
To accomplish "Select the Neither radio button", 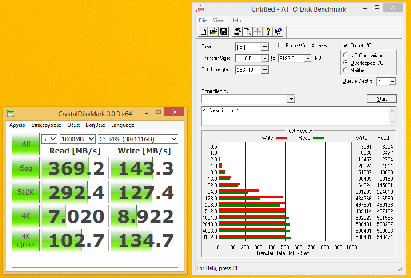I will [346, 70].
